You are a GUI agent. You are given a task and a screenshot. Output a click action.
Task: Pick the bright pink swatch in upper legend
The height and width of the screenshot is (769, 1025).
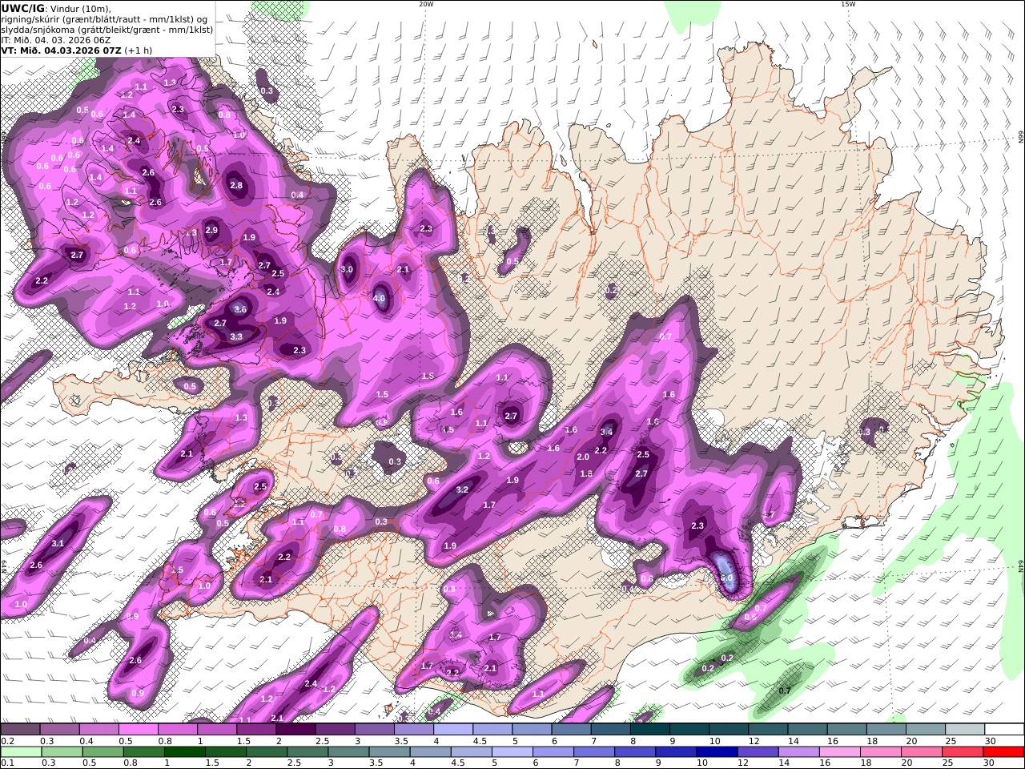138,730
